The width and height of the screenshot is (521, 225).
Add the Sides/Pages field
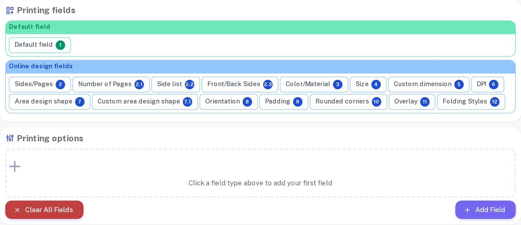(x=40, y=85)
